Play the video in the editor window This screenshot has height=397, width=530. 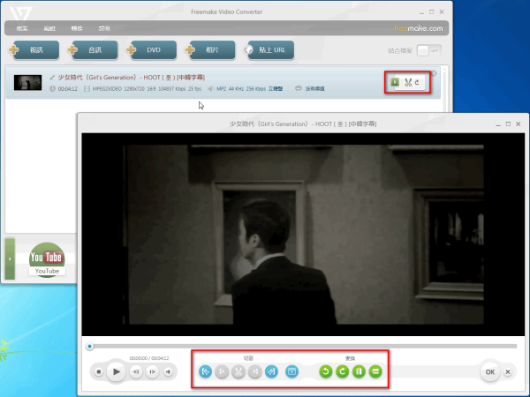117,371
